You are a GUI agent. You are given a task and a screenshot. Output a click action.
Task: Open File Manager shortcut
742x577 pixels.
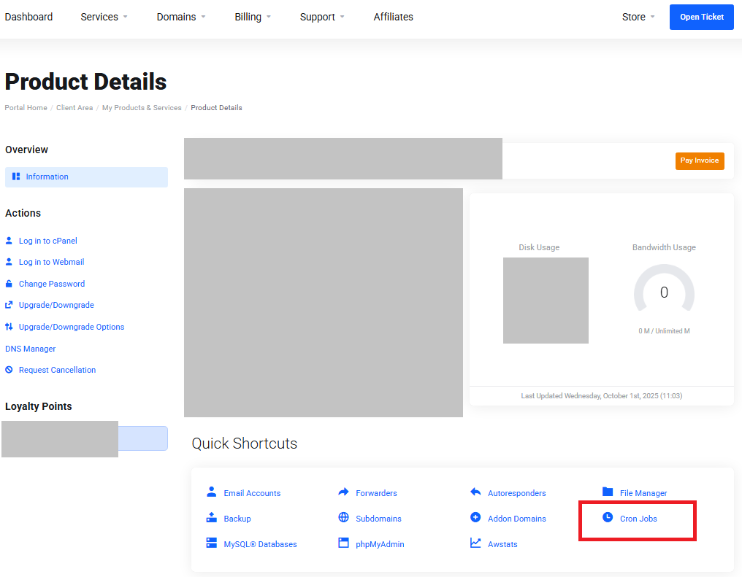coord(643,493)
